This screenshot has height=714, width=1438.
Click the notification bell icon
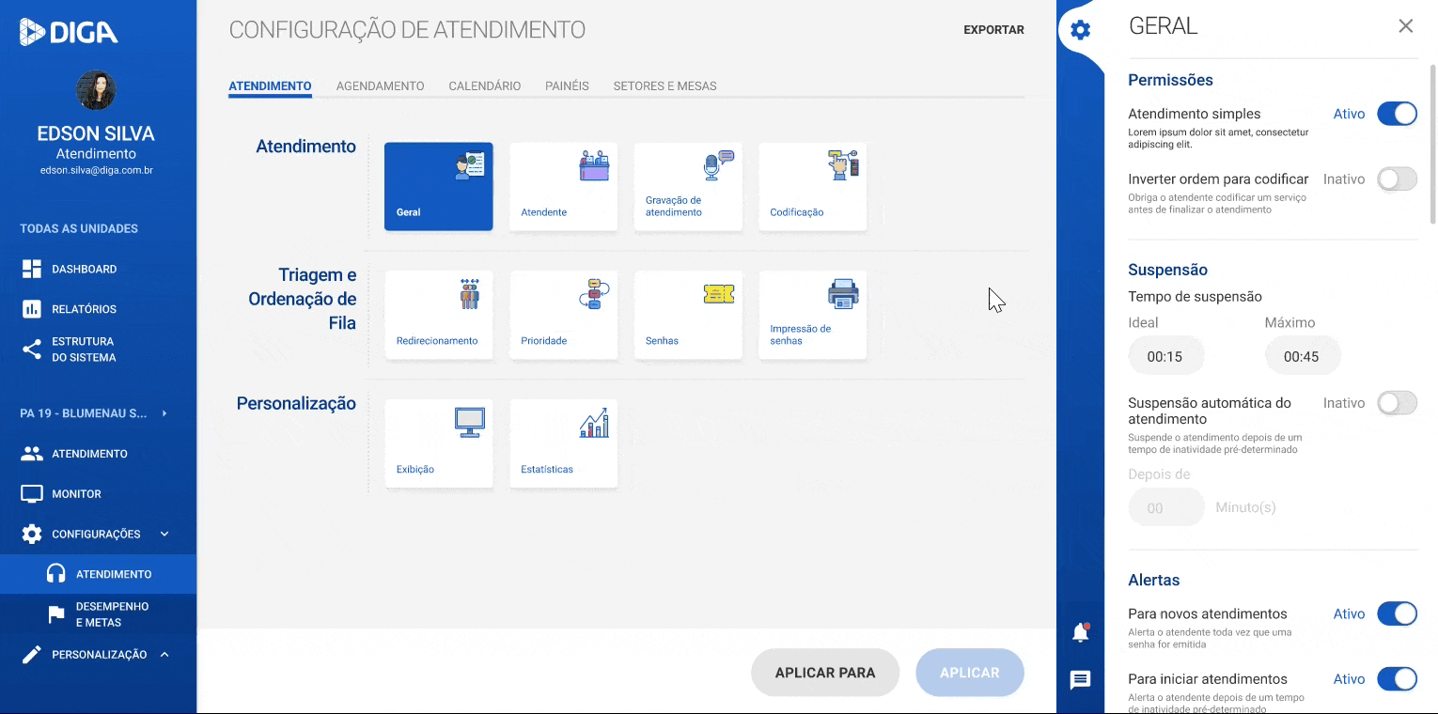pyautogui.click(x=1079, y=631)
